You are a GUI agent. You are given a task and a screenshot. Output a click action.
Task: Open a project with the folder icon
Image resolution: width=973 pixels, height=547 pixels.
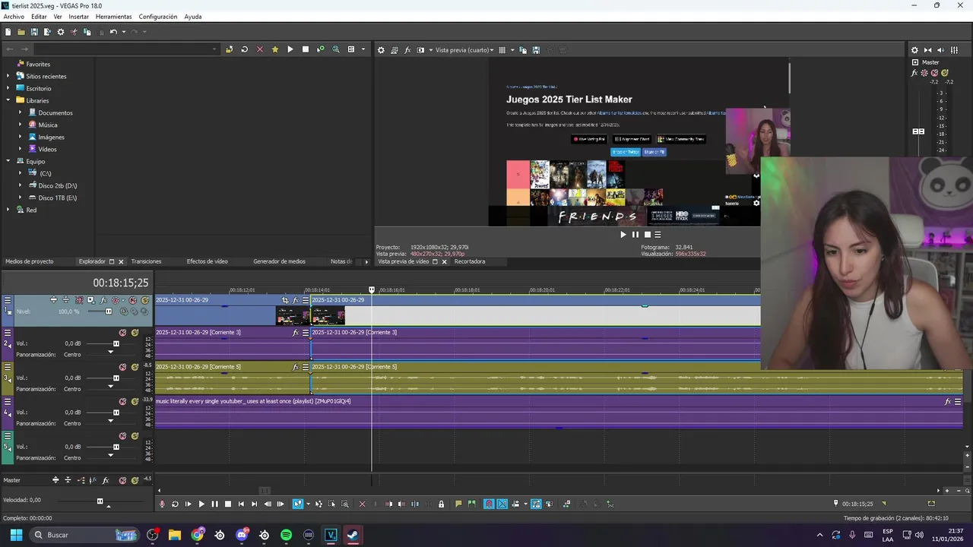[21, 32]
